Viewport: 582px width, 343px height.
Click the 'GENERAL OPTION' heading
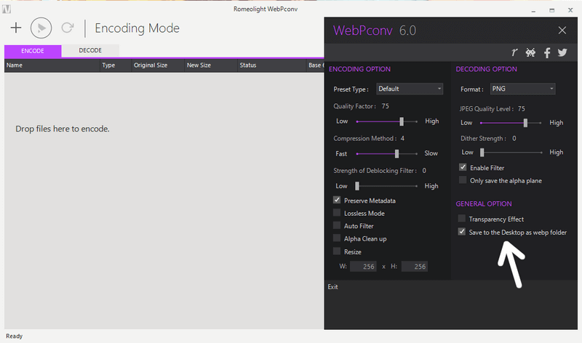[484, 204]
